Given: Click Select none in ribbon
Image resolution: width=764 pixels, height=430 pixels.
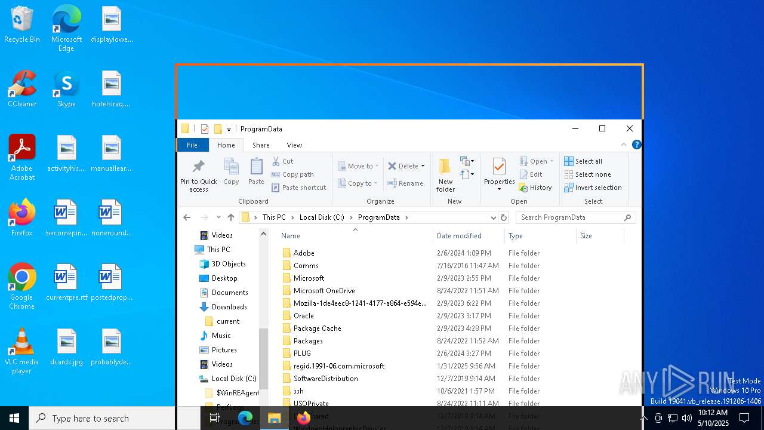Looking at the screenshot, I should (587, 174).
